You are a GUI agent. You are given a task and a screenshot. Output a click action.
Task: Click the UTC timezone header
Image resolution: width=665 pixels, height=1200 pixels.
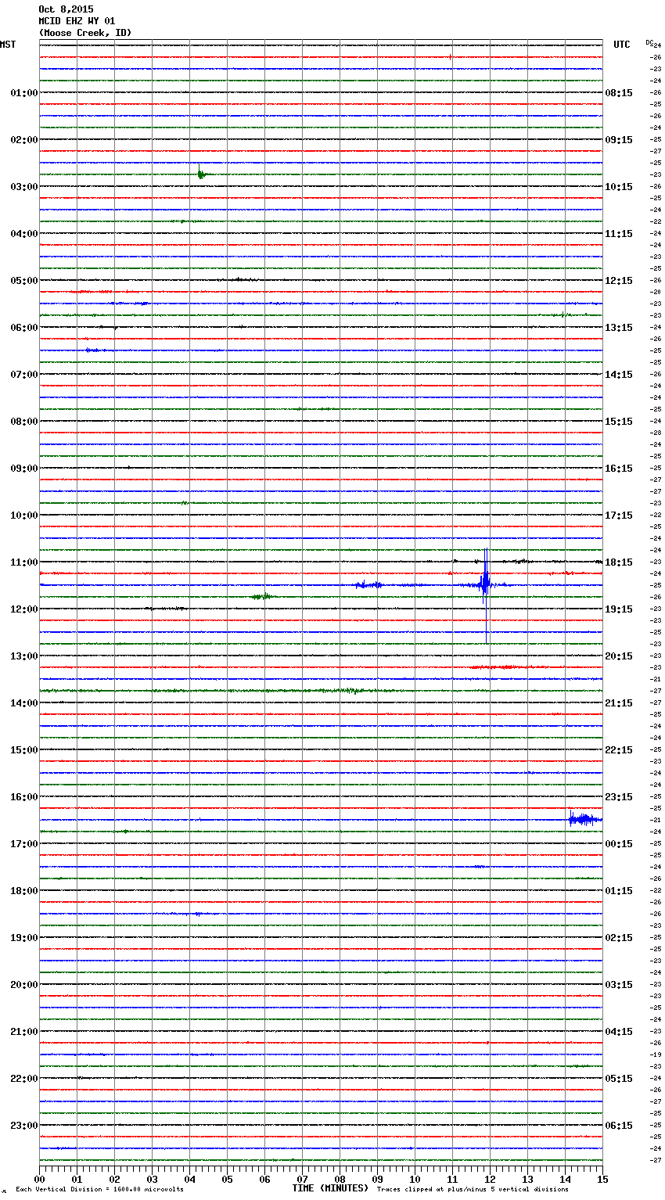pos(622,45)
